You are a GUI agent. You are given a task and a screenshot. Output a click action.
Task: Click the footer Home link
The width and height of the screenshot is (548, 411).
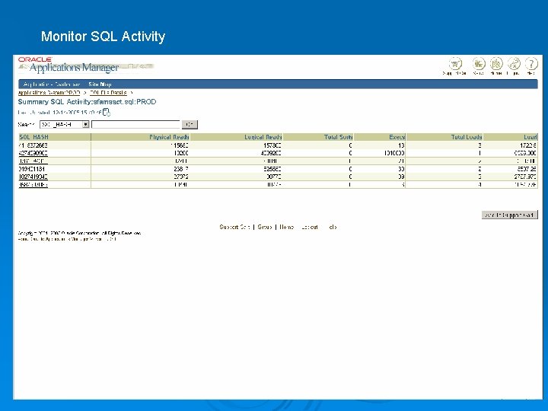click(287, 227)
